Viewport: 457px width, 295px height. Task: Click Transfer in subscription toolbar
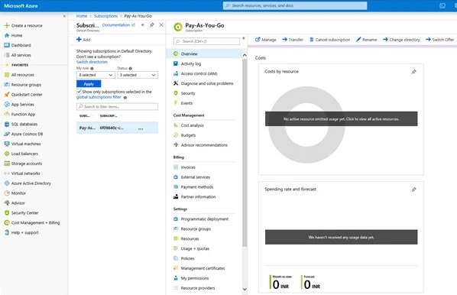(293, 40)
